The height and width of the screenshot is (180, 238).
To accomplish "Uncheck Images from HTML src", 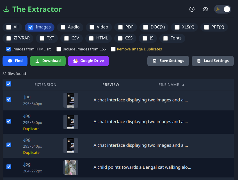I will (8, 49).
